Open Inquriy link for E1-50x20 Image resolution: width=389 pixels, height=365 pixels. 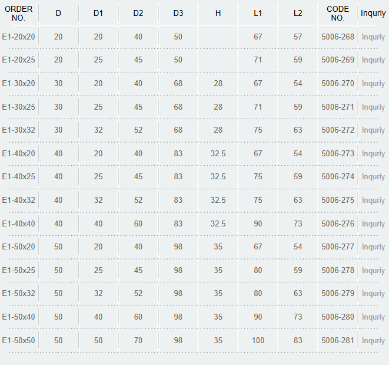pyautogui.click(x=373, y=247)
